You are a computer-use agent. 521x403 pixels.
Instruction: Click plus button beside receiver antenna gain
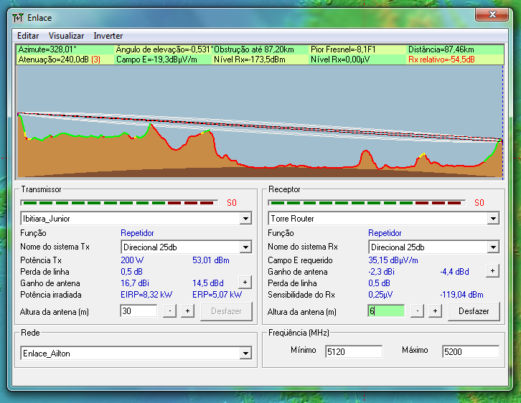(492, 271)
